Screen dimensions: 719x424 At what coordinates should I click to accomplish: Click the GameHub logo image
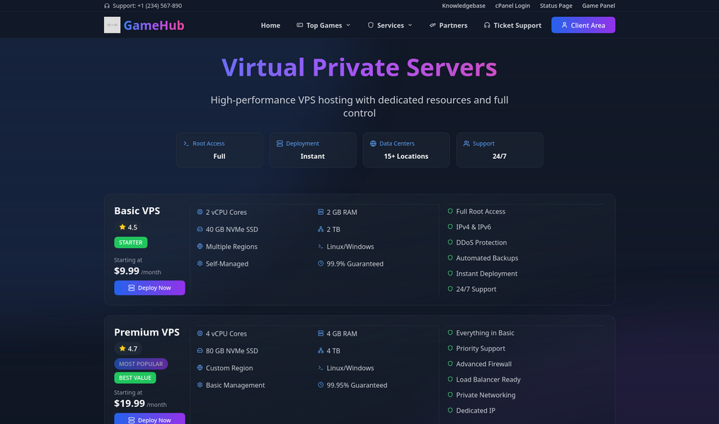(x=112, y=25)
